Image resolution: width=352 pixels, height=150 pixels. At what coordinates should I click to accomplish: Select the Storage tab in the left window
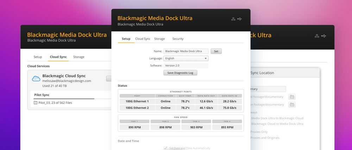pyautogui.click(x=79, y=57)
